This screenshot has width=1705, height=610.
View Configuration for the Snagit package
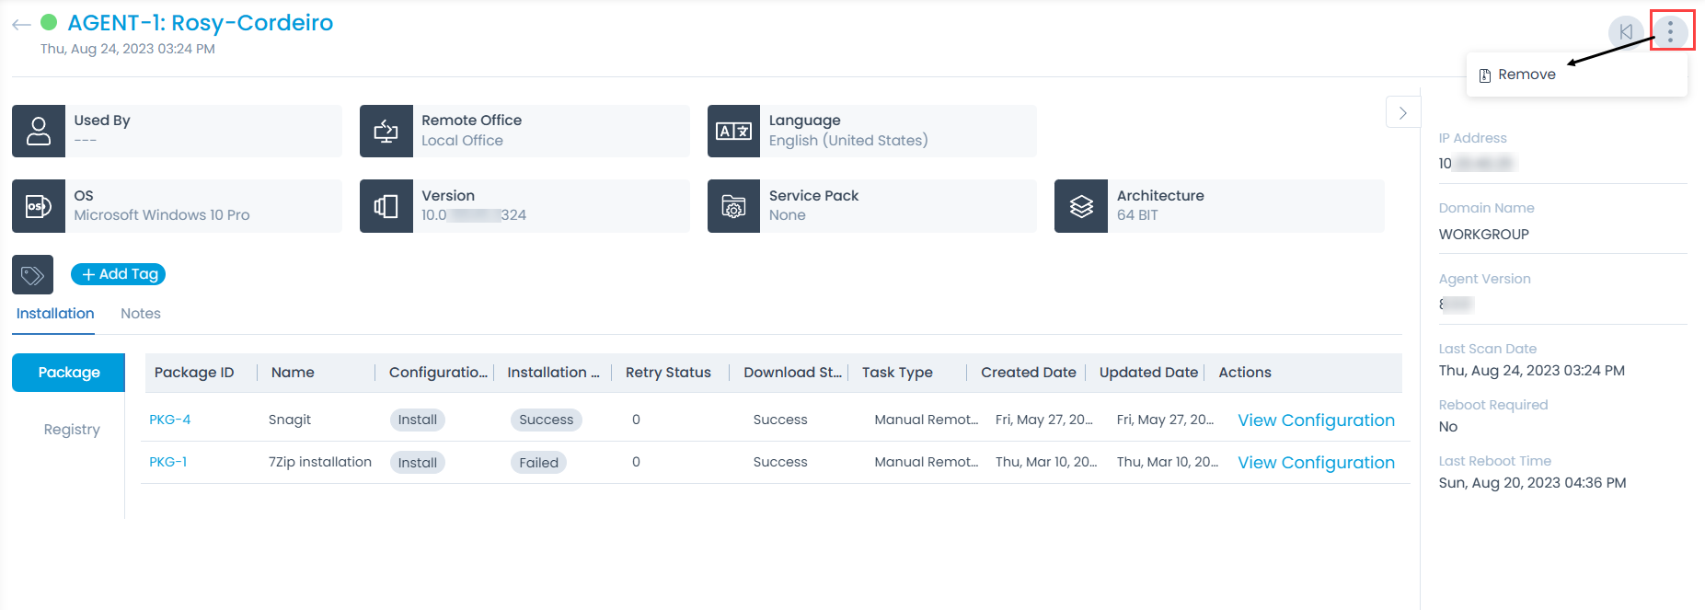click(1316, 420)
